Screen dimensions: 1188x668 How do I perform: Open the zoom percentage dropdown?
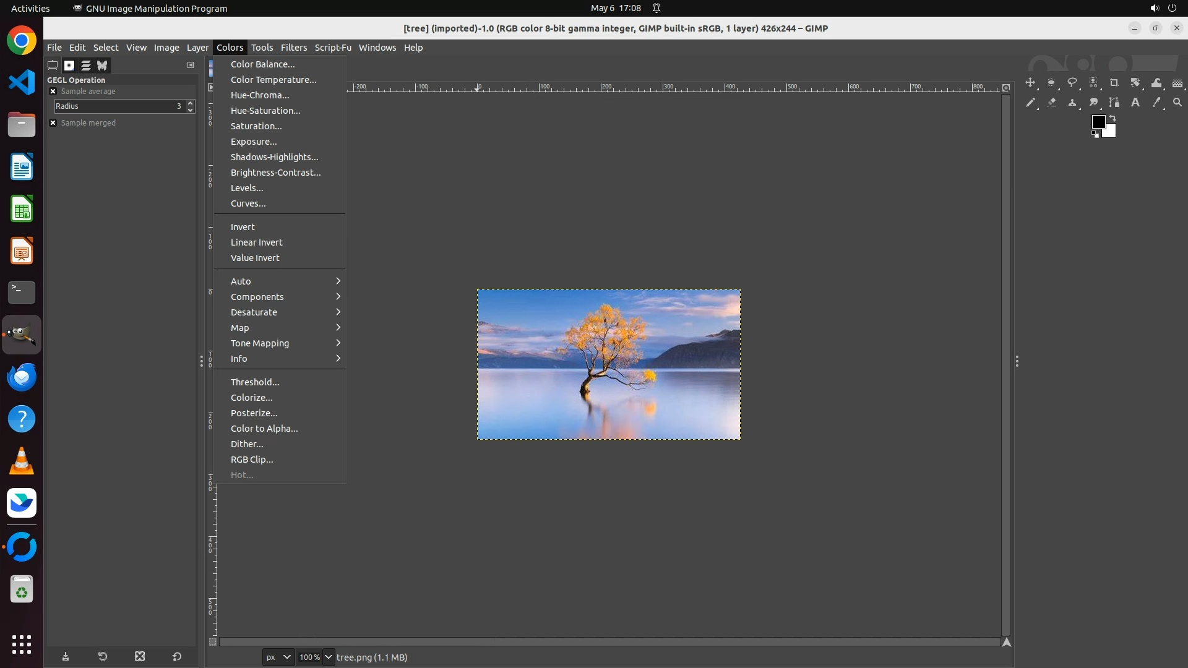click(329, 657)
